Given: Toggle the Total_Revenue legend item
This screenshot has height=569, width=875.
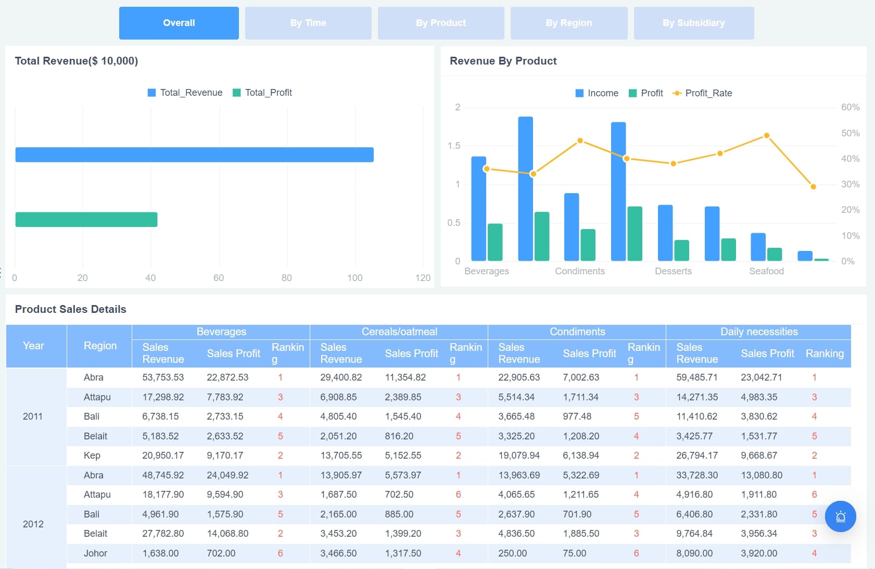Looking at the screenshot, I should (x=185, y=92).
